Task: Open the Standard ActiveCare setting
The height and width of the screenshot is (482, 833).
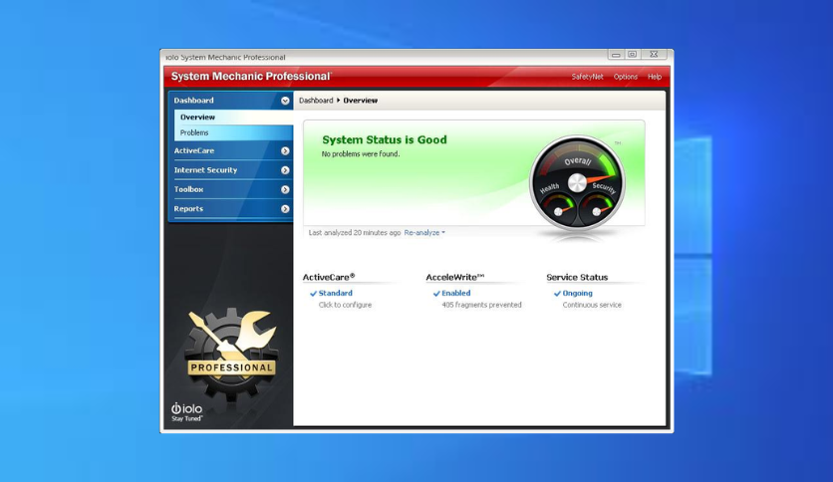Action: click(335, 293)
